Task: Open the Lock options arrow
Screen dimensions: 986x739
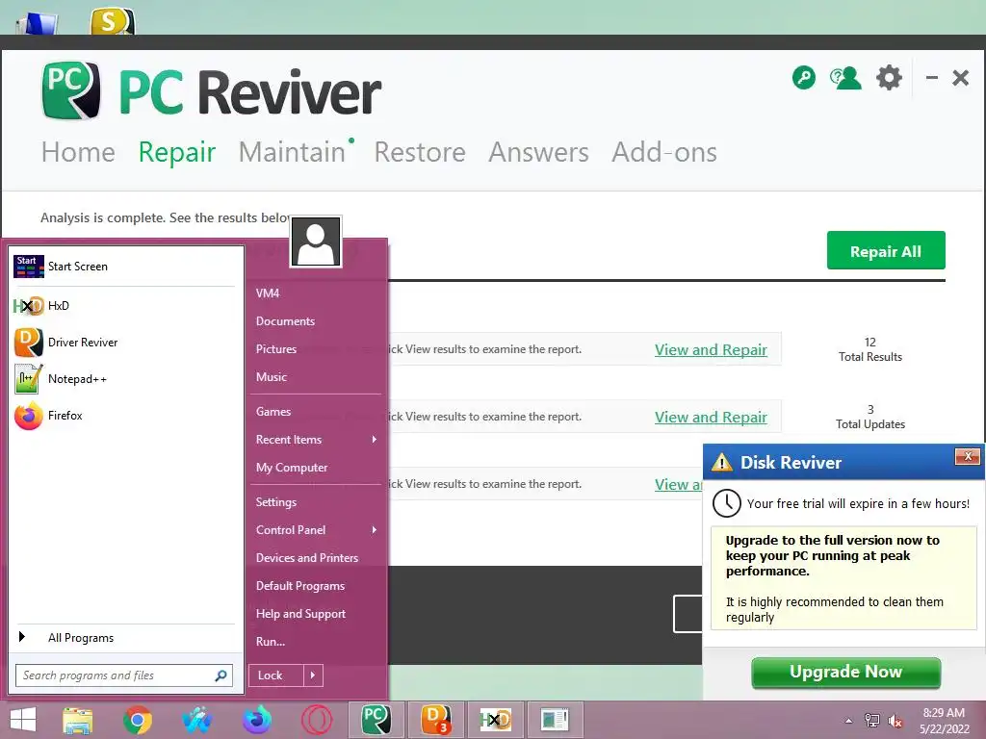Action: [x=313, y=675]
